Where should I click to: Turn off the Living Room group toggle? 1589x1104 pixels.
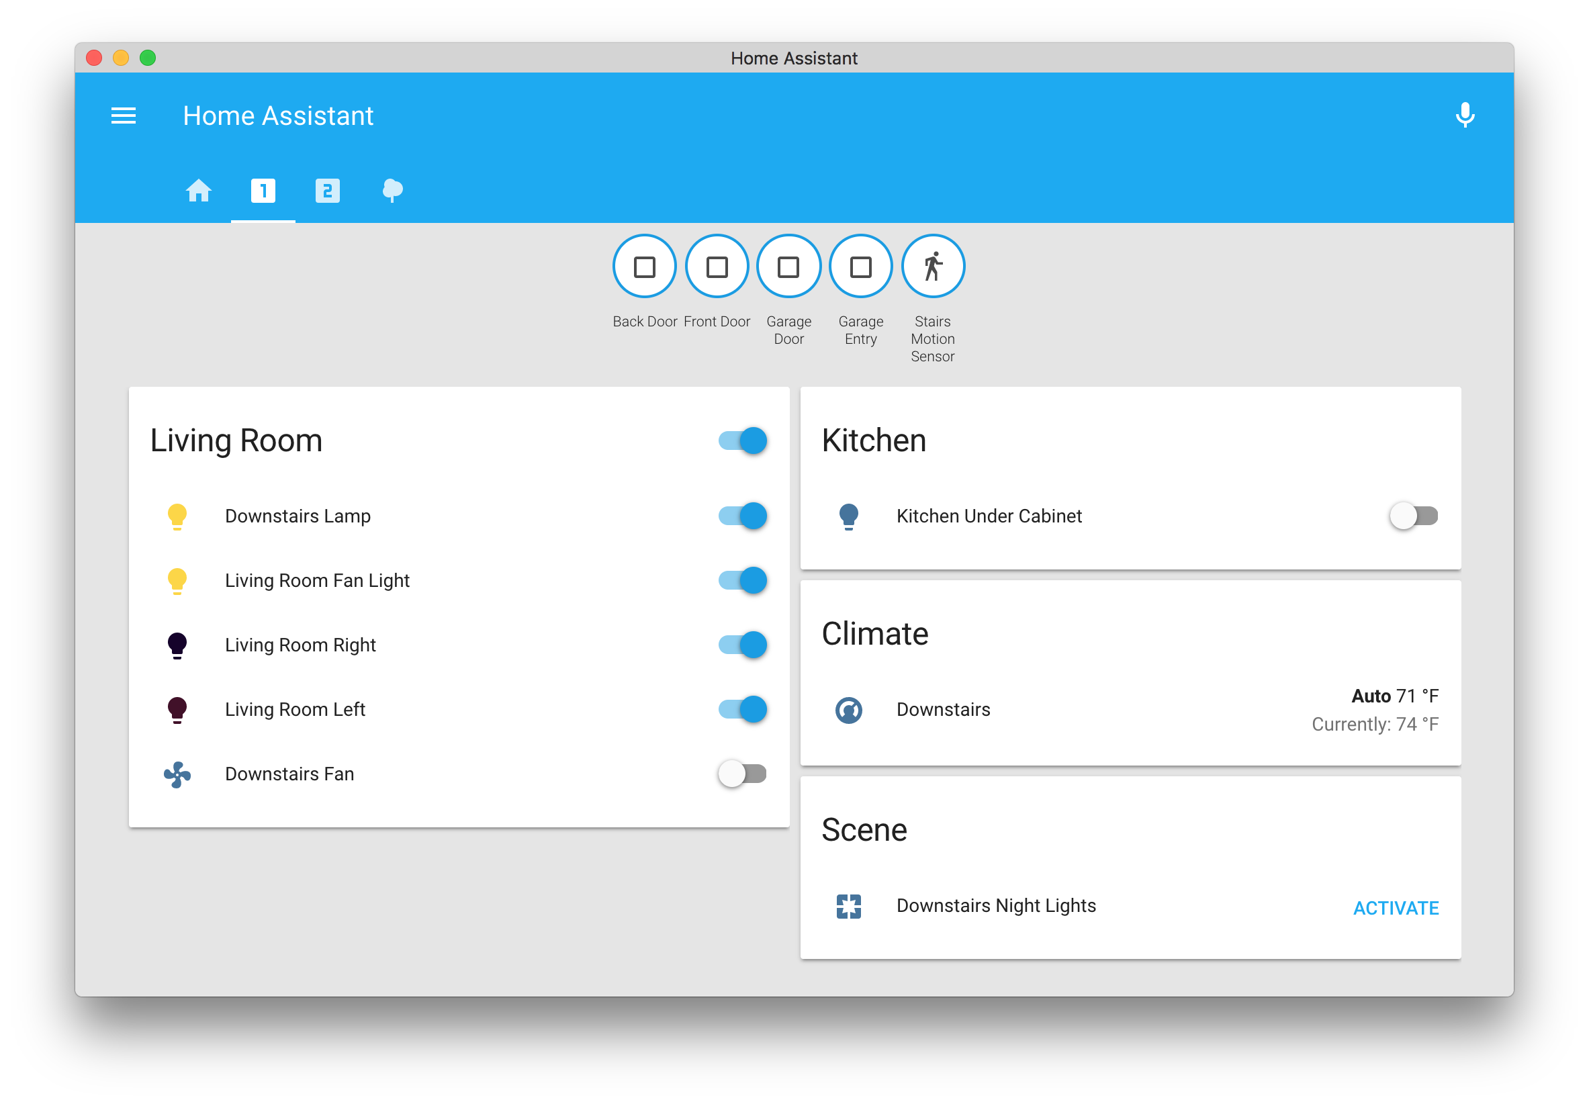click(742, 441)
